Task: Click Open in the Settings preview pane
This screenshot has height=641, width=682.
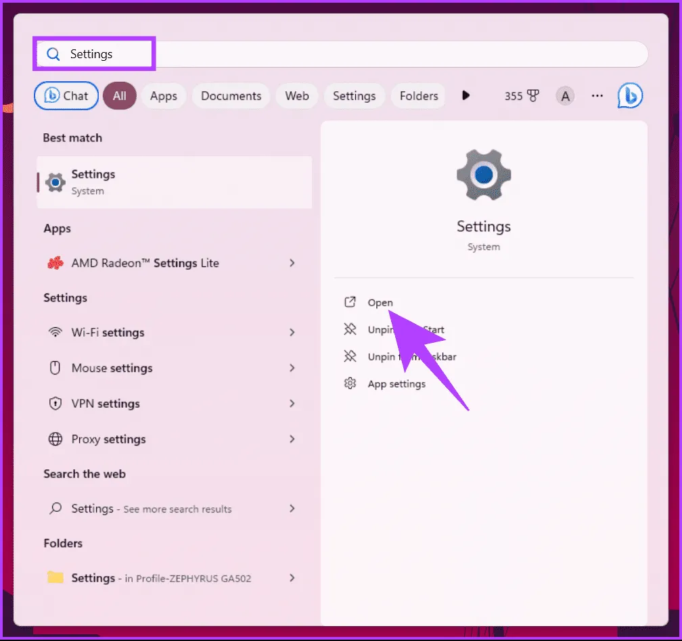Action: click(x=380, y=303)
